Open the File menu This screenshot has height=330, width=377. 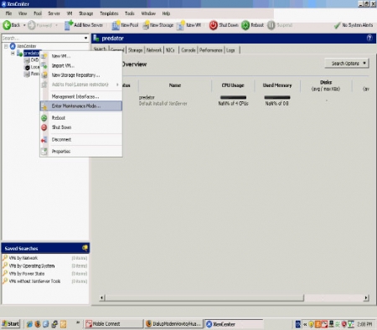[x=8, y=13]
